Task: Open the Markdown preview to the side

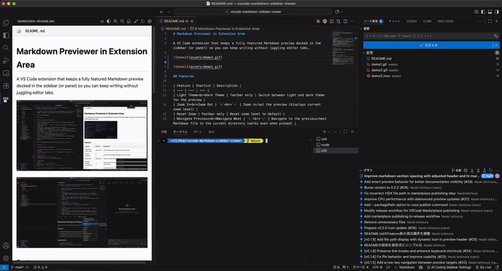Action: (x=332, y=21)
